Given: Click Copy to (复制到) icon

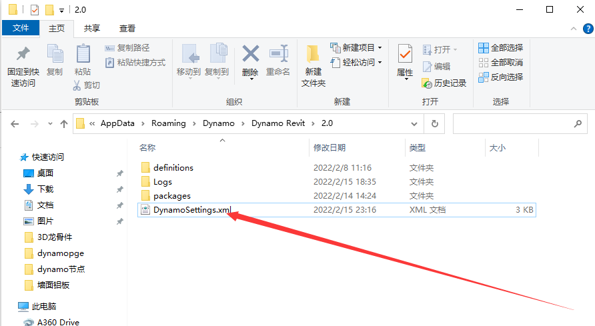Looking at the screenshot, I should [x=218, y=53].
